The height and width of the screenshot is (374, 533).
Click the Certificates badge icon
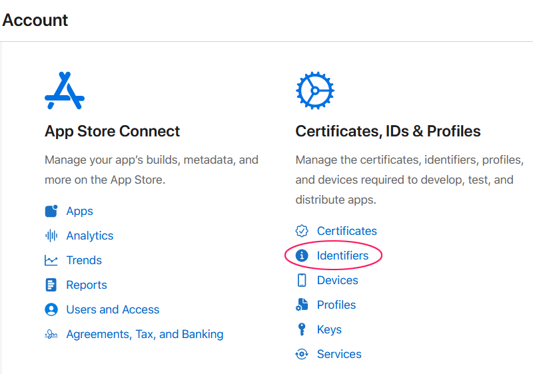coord(302,231)
